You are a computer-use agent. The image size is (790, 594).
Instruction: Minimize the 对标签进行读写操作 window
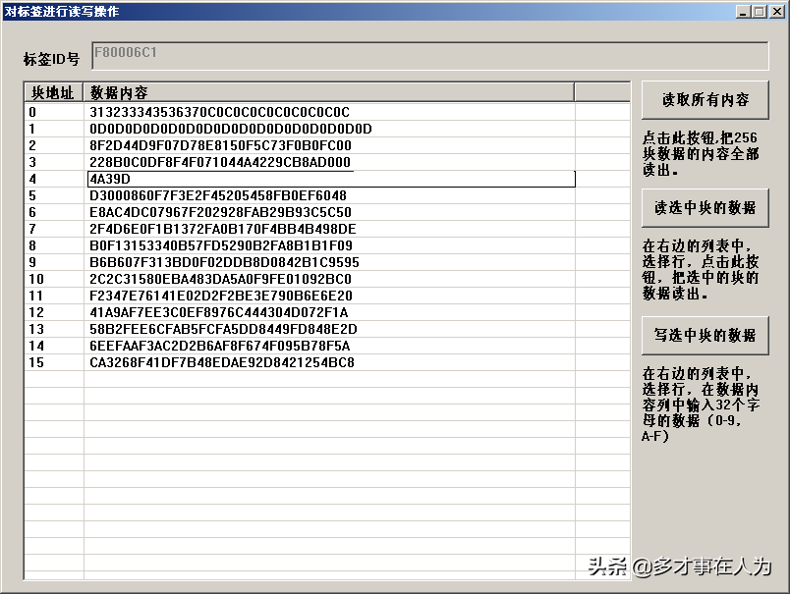pyautogui.click(x=743, y=11)
